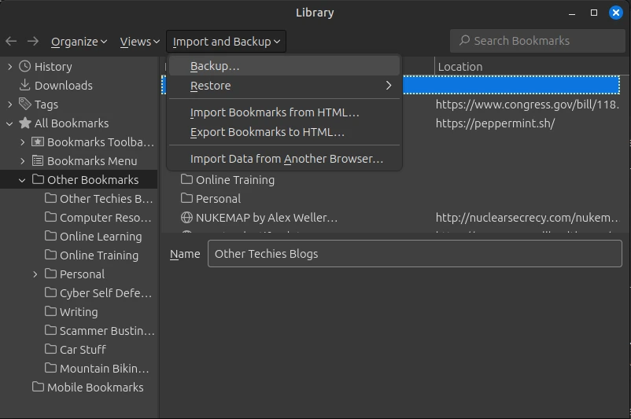Click folder icon of Online Training in list pane
Image resolution: width=631 pixels, height=419 pixels.
pos(186,179)
